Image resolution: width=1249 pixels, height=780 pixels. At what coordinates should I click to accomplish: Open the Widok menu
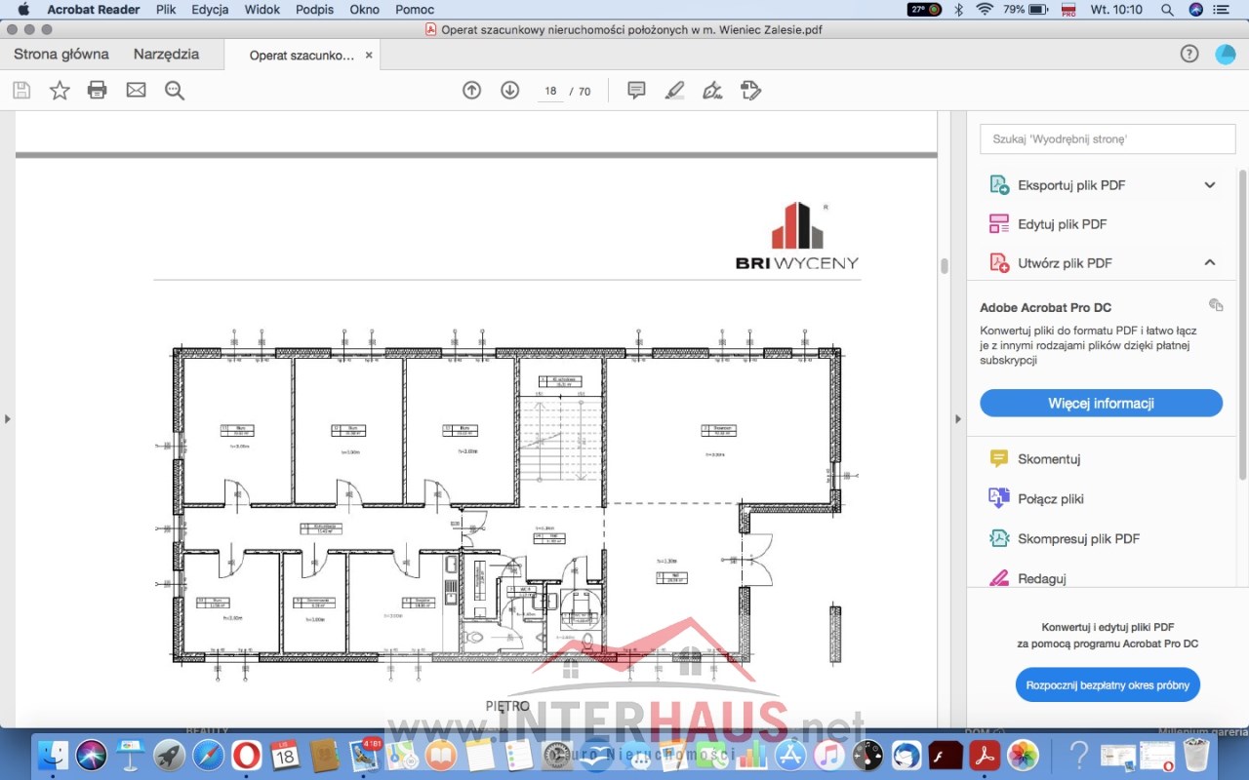point(262,10)
